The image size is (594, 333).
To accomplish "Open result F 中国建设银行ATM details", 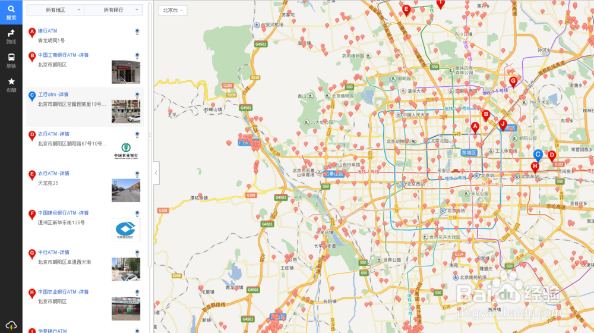I will pyautogui.click(x=64, y=213).
